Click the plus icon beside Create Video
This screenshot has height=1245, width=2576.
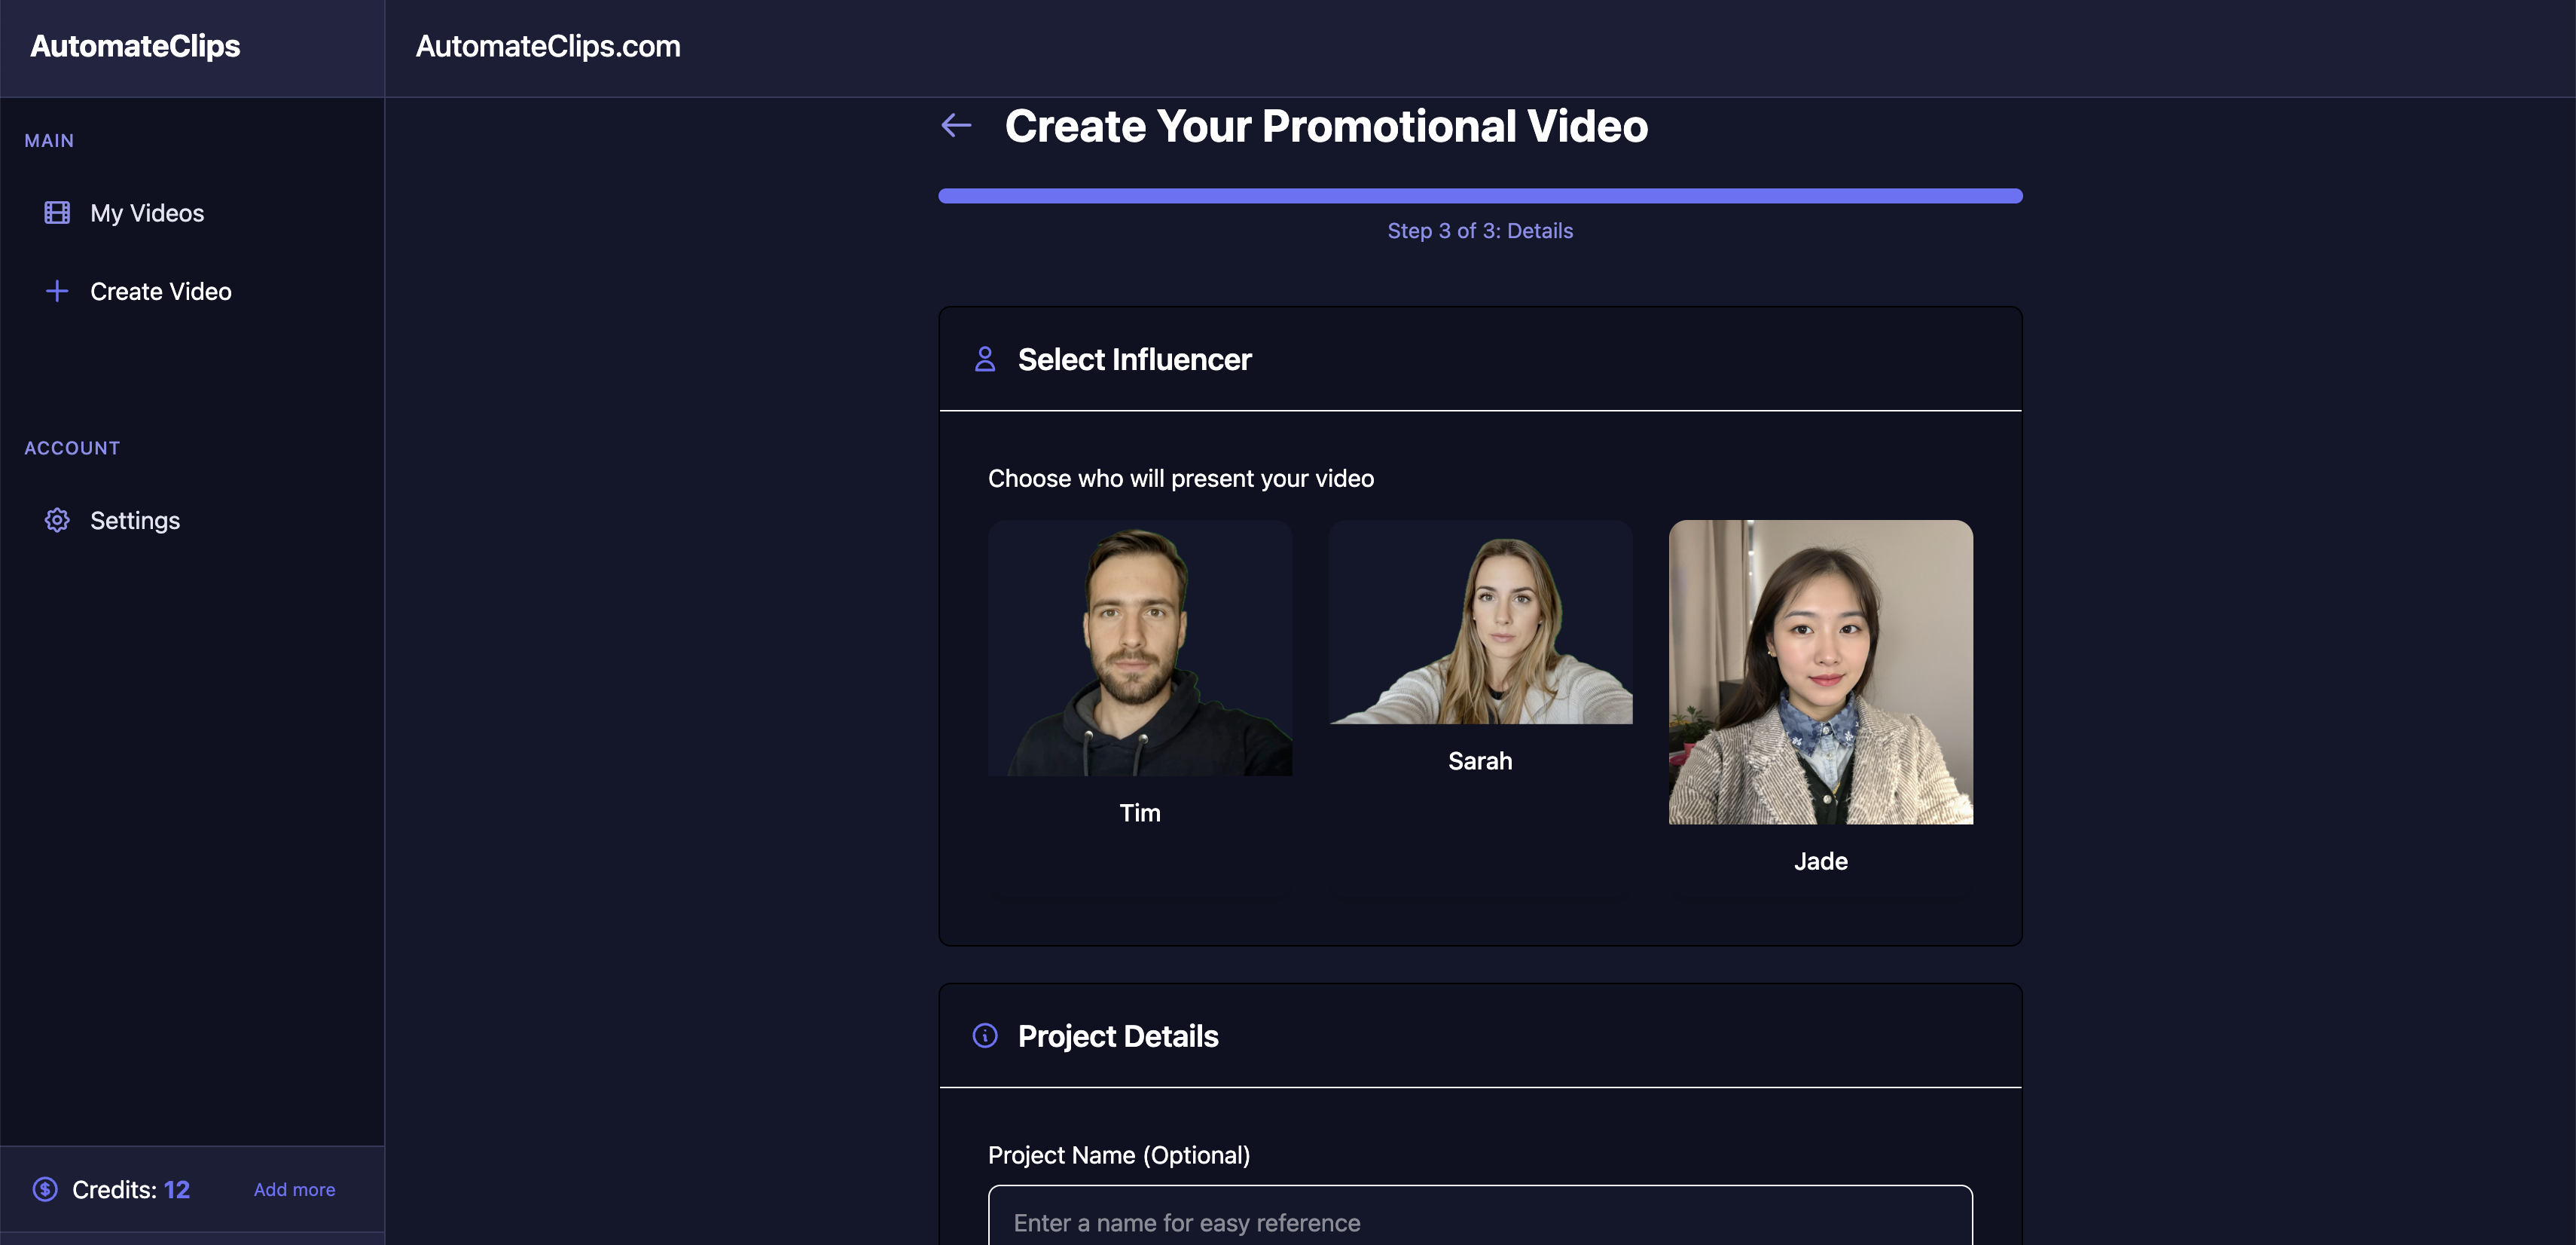click(x=57, y=291)
